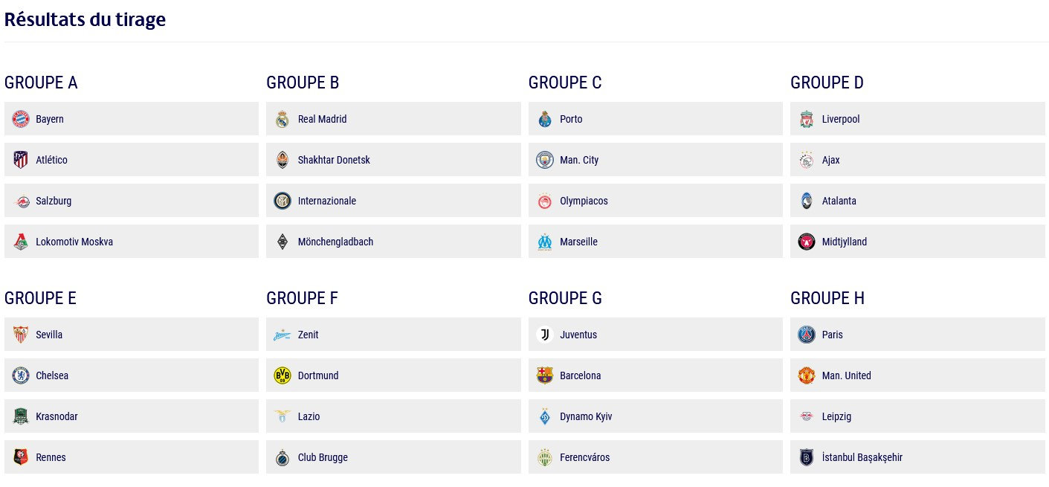Click the Juventus logo icon
Image resolution: width=1049 pixels, height=487 pixels.
[x=545, y=335]
